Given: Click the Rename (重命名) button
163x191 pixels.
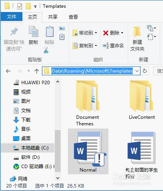Looking at the screenshot, I should (x=113, y=45).
